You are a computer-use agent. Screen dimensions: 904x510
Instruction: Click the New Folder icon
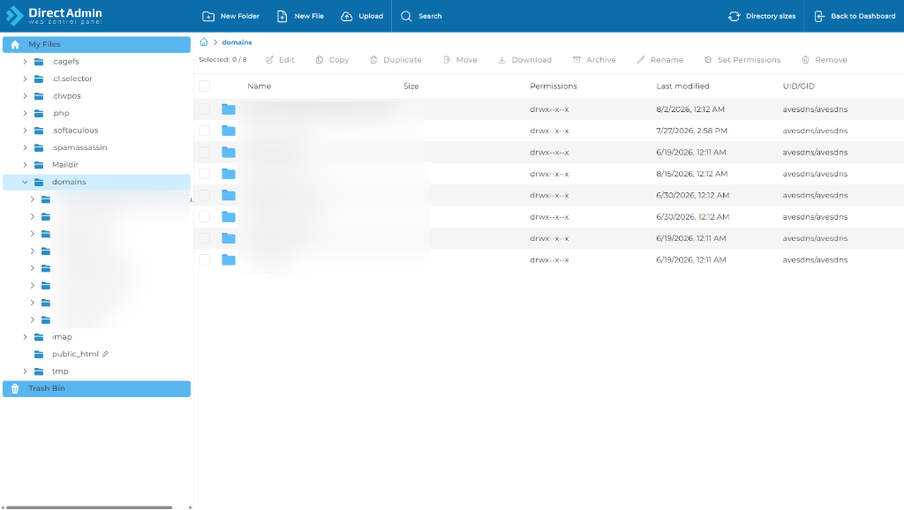point(208,16)
